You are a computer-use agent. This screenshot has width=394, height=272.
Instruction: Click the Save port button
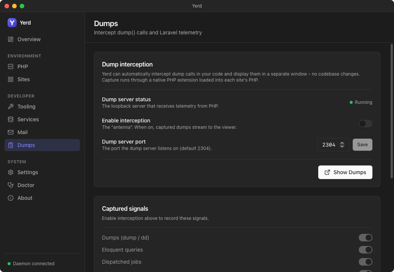click(x=362, y=145)
